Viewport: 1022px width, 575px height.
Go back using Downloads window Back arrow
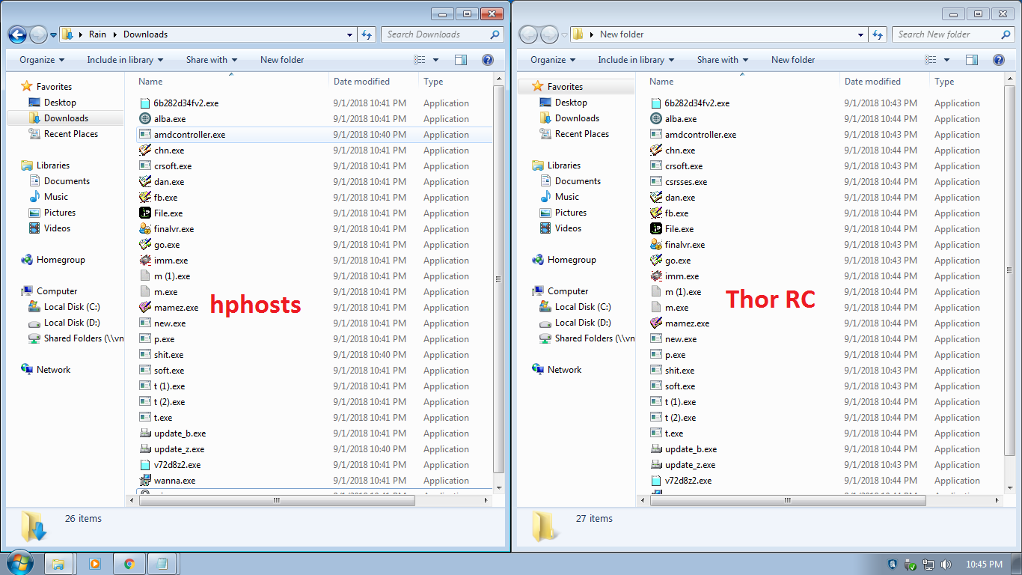[18, 34]
